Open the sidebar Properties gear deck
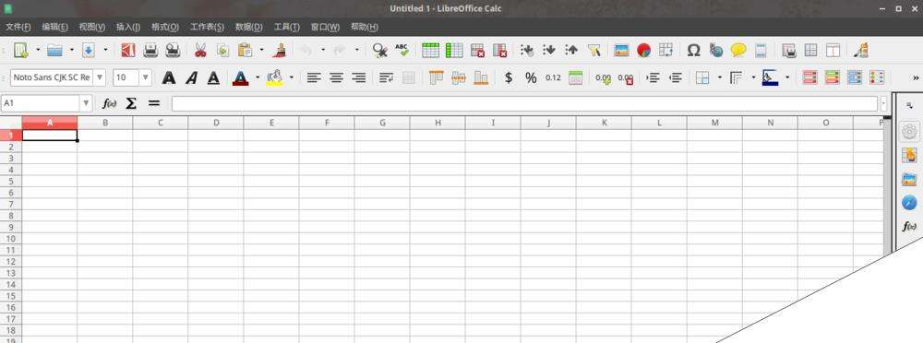This screenshot has width=923, height=343. pos(909,131)
